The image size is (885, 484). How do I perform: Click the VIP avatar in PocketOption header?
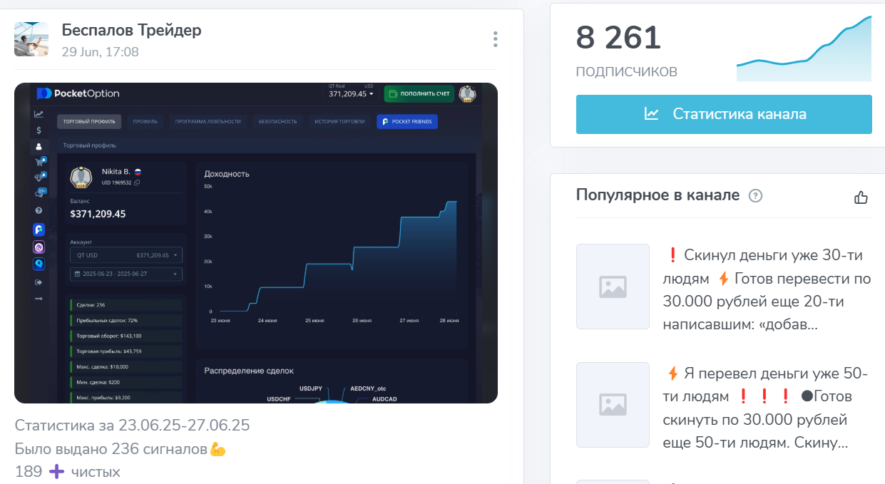(467, 93)
